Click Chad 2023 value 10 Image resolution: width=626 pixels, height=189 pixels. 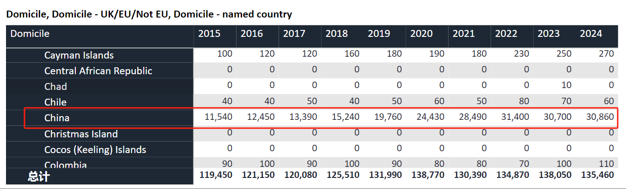point(566,85)
